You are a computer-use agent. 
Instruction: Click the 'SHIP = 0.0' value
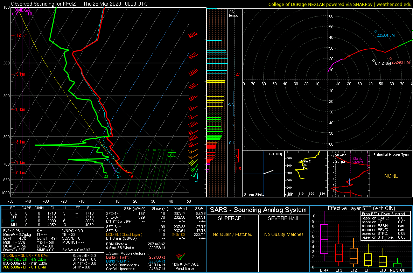82,267
